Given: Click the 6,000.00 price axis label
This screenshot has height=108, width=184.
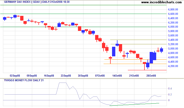Looking at the screenshot, I should point(173,27).
